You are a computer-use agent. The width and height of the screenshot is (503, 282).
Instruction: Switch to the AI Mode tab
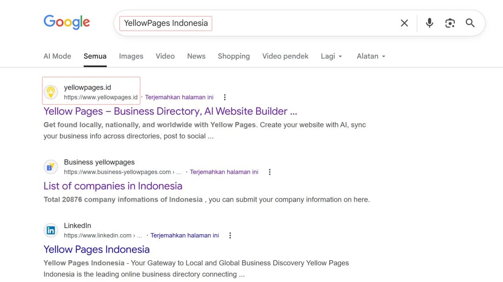click(57, 56)
